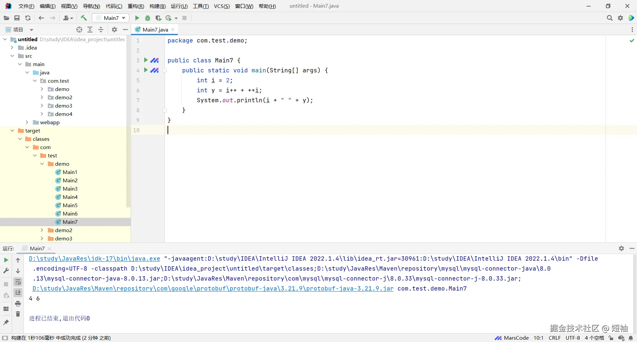The image size is (637, 342).
Task: Toggle scroll to end in the run console
Action: pyautogui.click(x=18, y=293)
